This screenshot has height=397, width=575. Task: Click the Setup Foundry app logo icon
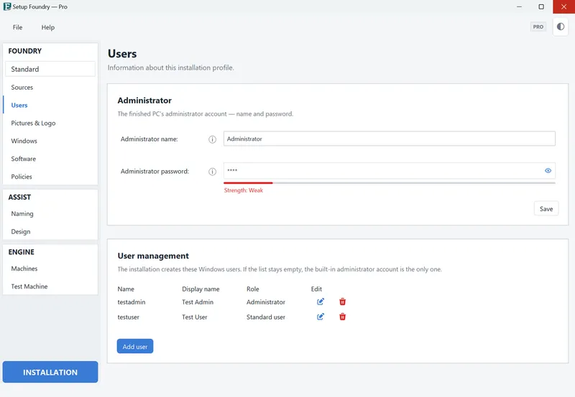tap(7, 6)
